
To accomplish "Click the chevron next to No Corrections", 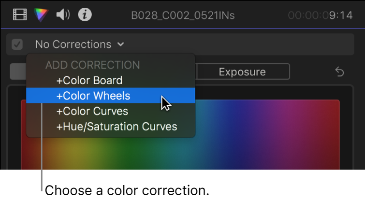I will point(120,44).
